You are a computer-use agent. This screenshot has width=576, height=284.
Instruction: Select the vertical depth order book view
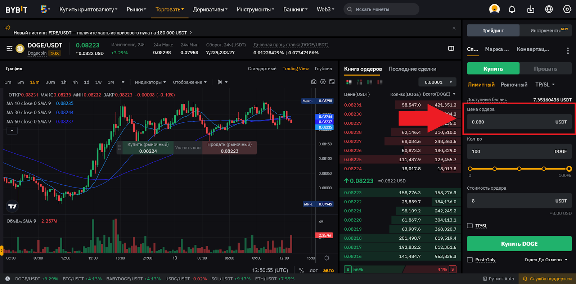click(x=359, y=82)
